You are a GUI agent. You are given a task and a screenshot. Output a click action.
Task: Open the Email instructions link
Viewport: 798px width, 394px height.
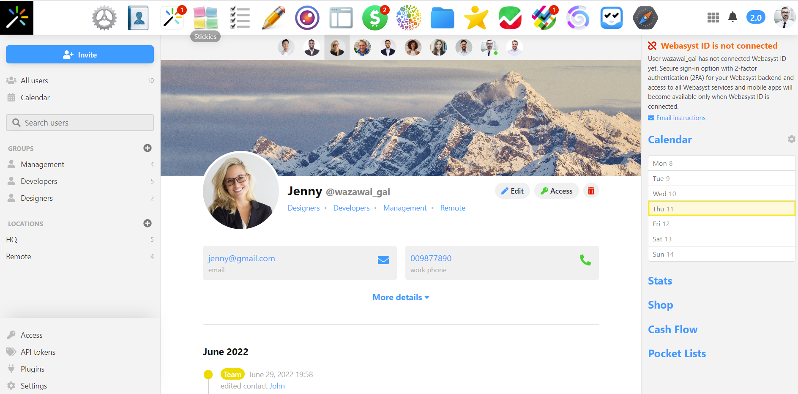[680, 118]
